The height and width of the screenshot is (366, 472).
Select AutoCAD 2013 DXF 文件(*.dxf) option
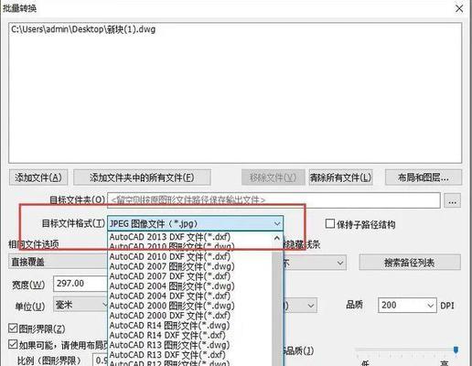(x=170, y=237)
